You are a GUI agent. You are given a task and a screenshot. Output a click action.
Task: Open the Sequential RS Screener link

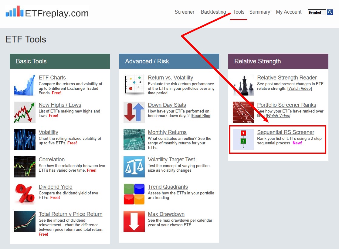tap(286, 132)
